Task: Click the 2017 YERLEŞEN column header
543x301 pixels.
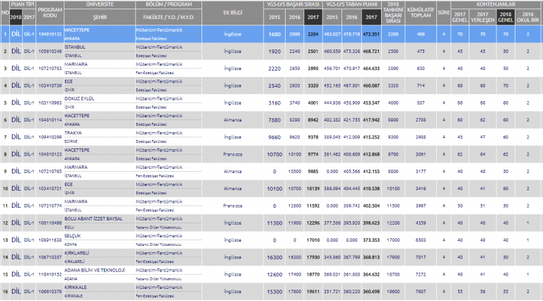Action: click(482, 16)
